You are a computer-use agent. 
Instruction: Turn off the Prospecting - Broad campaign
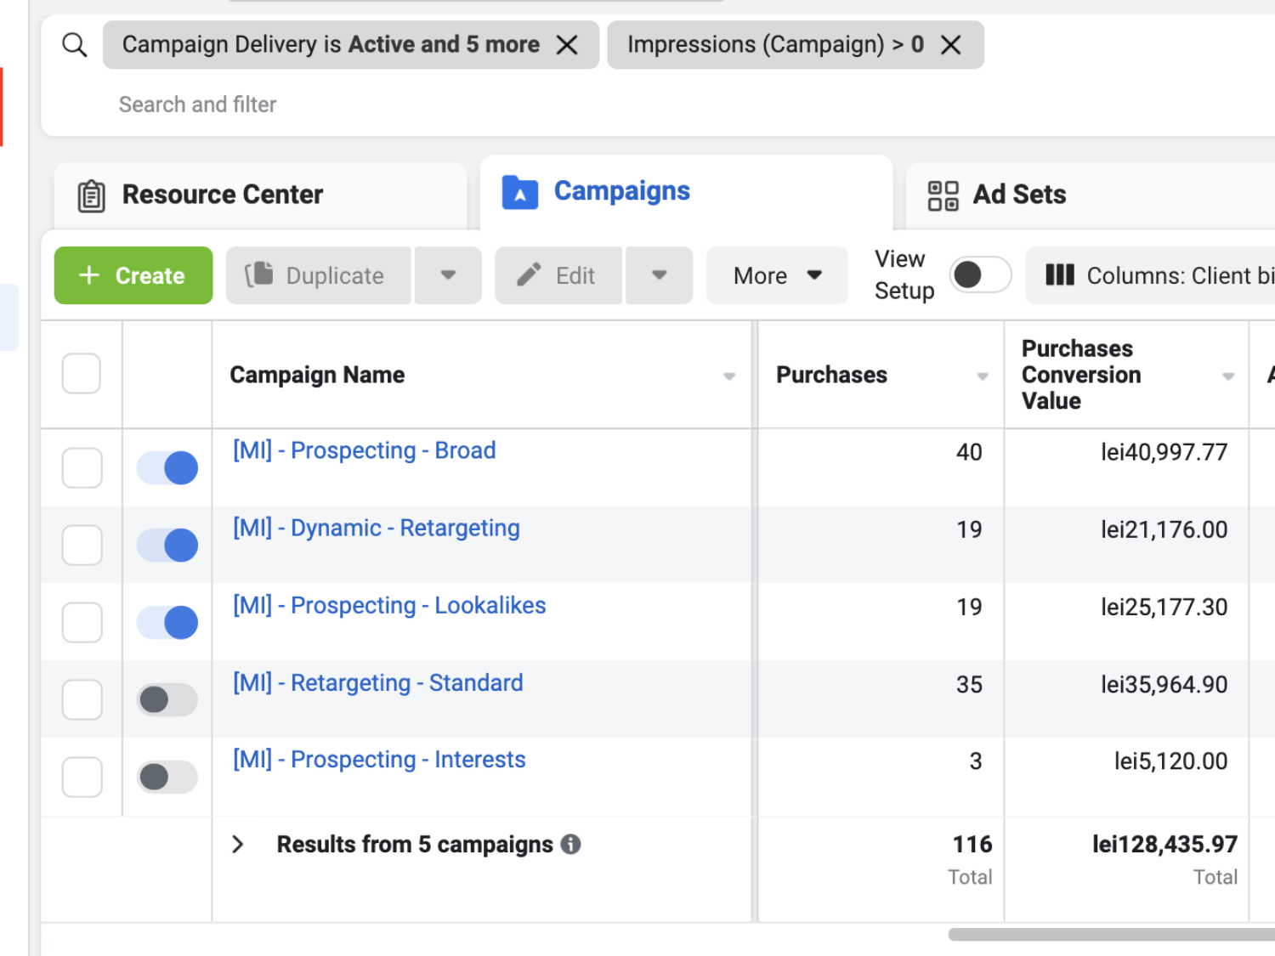coord(167,468)
